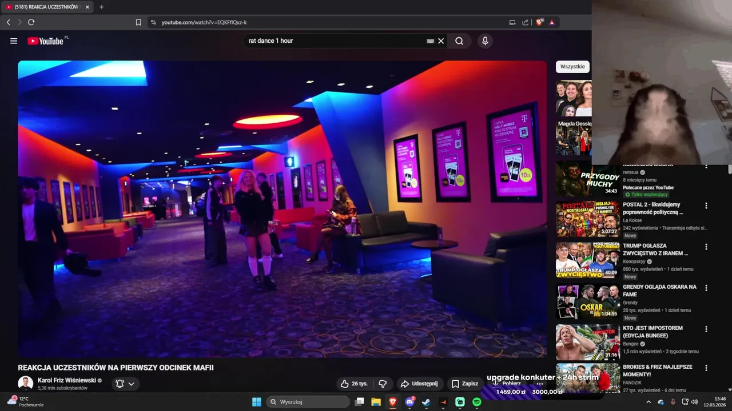Click the Windows taskbar search box
The height and width of the screenshot is (411, 732).
click(x=308, y=402)
